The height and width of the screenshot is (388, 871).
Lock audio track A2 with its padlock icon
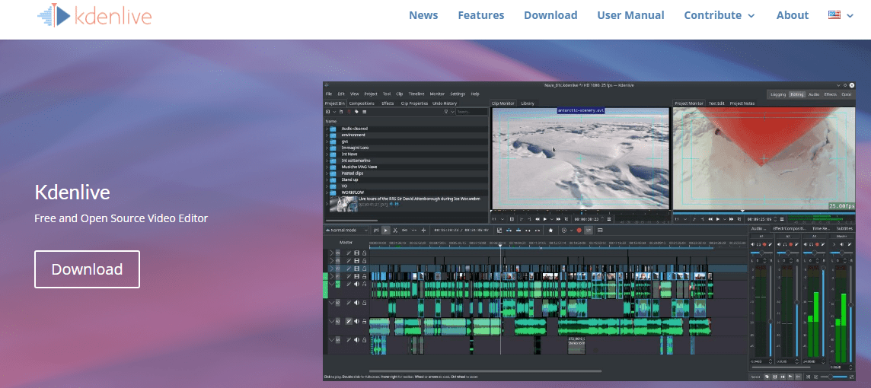click(x=365, y=303)
